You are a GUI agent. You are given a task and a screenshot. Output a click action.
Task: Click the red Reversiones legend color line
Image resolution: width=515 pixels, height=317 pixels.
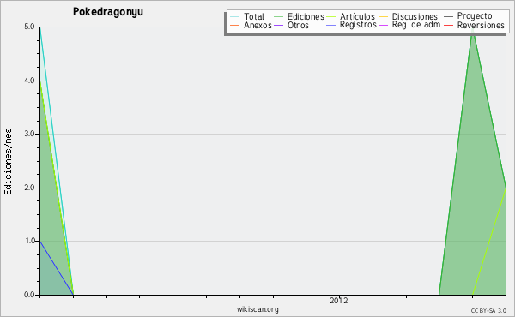point(448,26)
